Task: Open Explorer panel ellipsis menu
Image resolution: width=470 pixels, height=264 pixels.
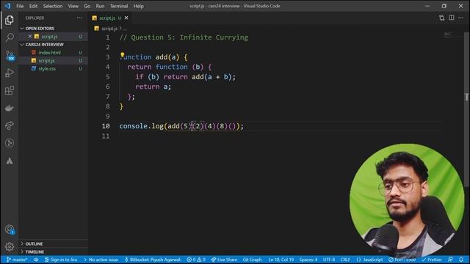Action: (x=79, y=18)
